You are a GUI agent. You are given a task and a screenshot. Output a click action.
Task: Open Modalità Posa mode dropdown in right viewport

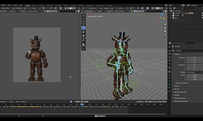click(92, 8)
